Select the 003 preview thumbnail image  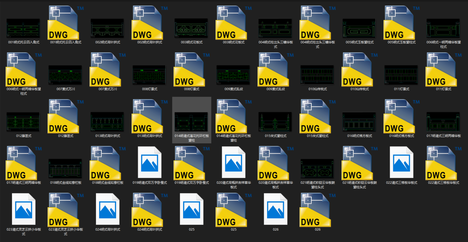[191, 28]
